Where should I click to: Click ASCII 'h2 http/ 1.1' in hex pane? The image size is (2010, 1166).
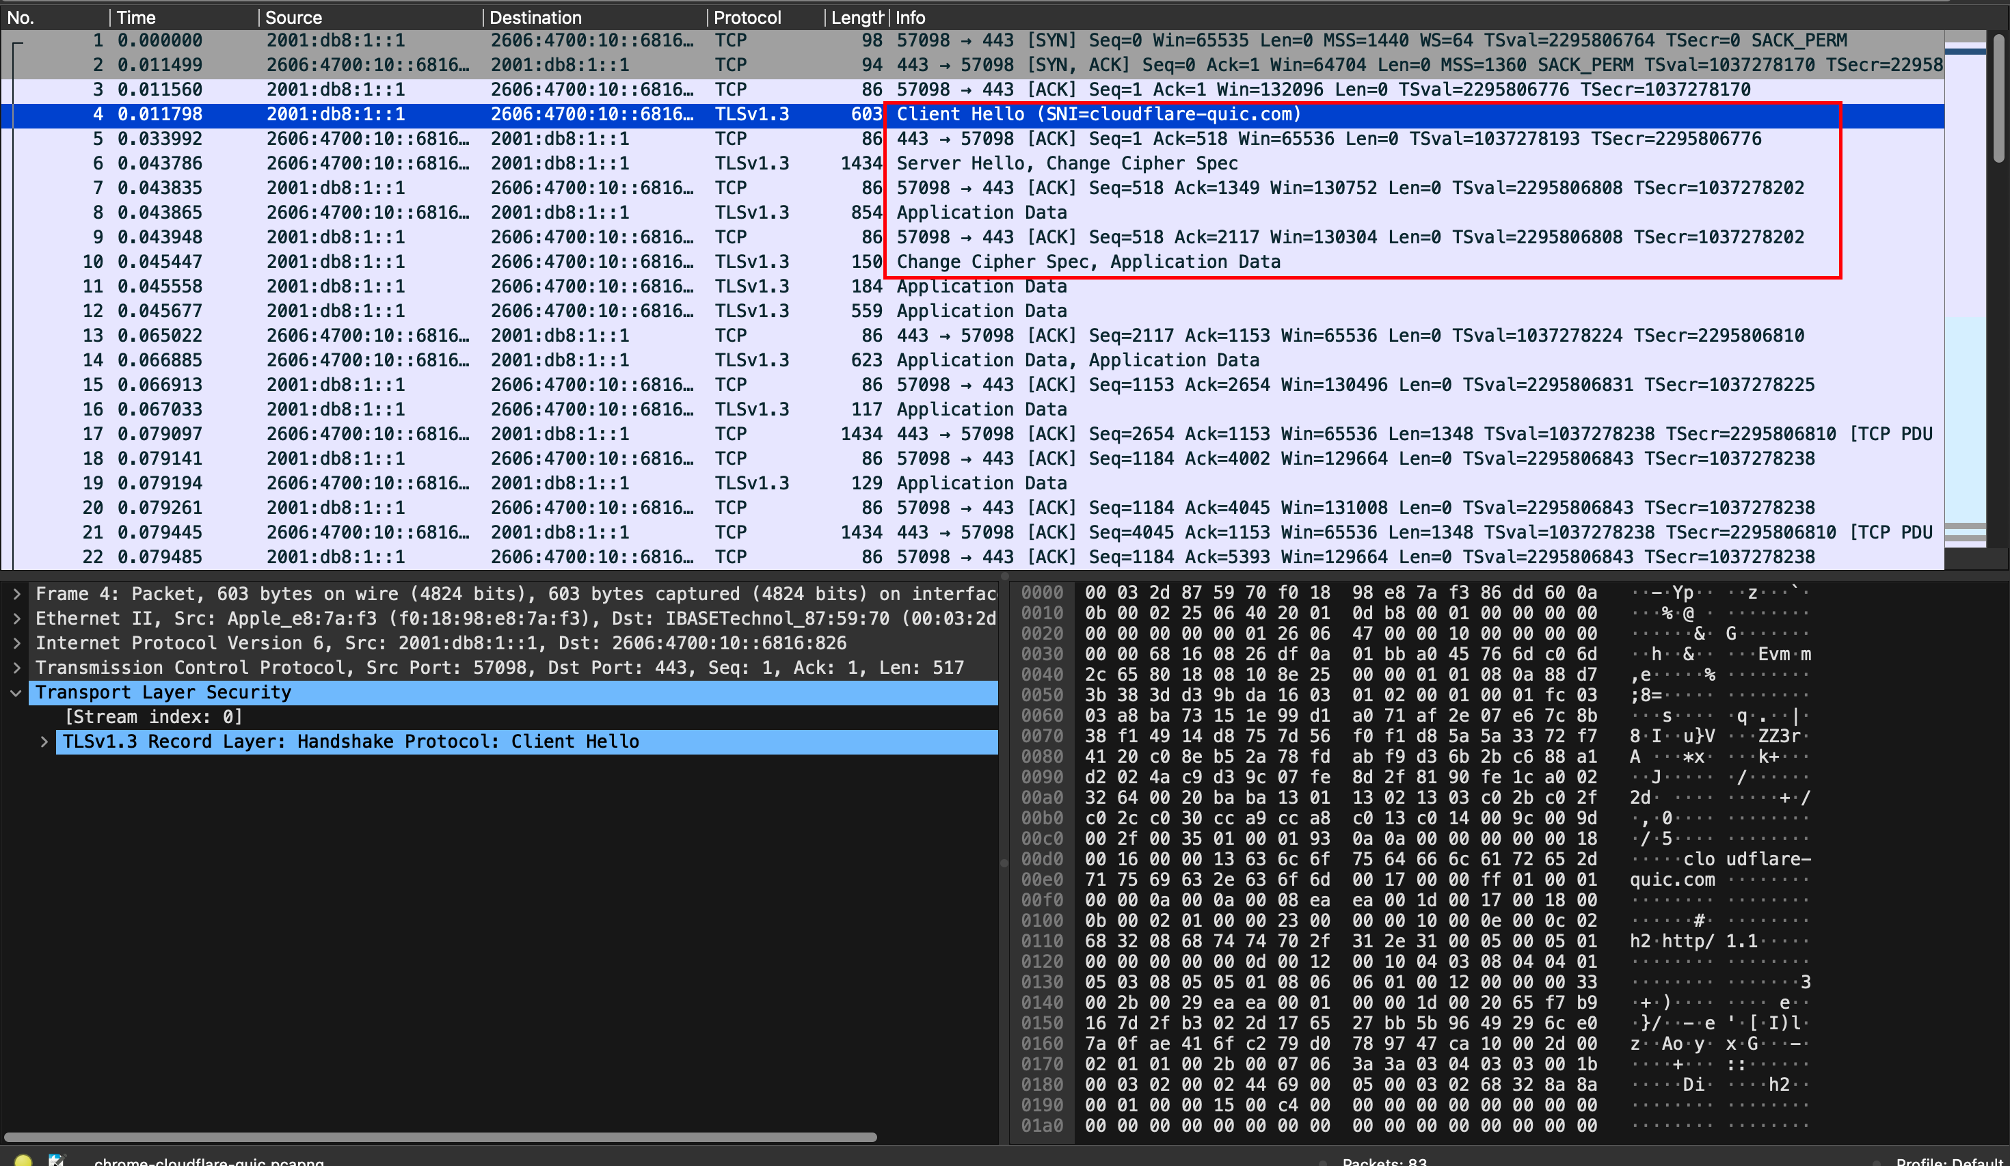pos(1693,941)
